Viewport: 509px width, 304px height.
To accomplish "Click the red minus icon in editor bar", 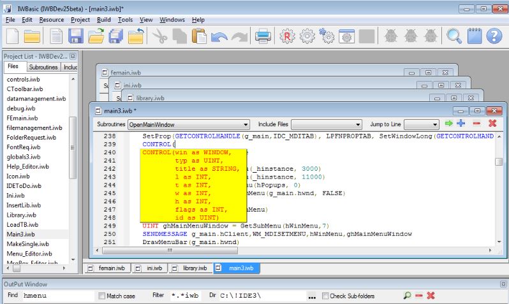I will pos(476,123).
